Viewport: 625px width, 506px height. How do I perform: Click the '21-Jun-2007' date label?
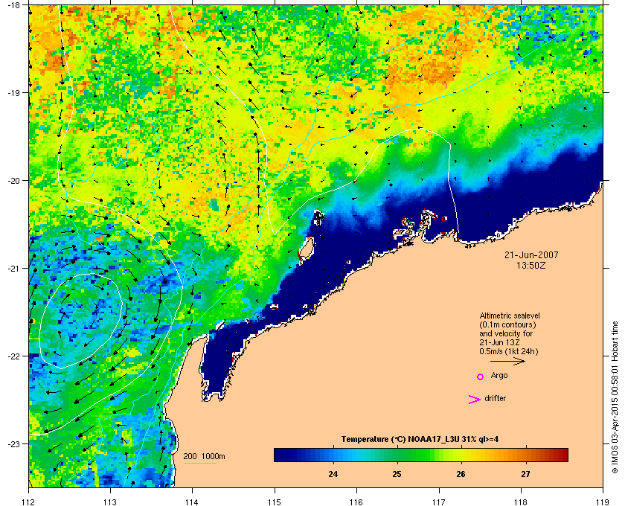pos(531,254)
